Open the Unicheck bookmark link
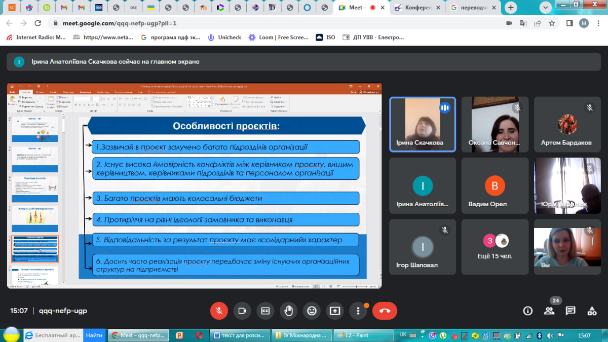Viewport: 608px width, 342px height. click(x=224, y=37)
